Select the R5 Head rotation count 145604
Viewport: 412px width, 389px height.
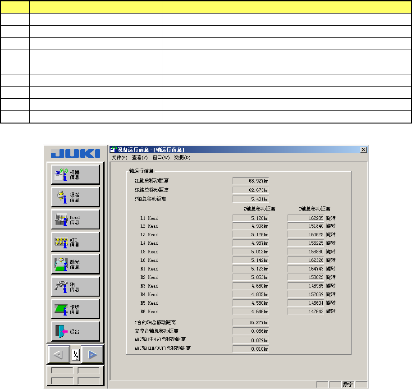click(x=306, y=303)
